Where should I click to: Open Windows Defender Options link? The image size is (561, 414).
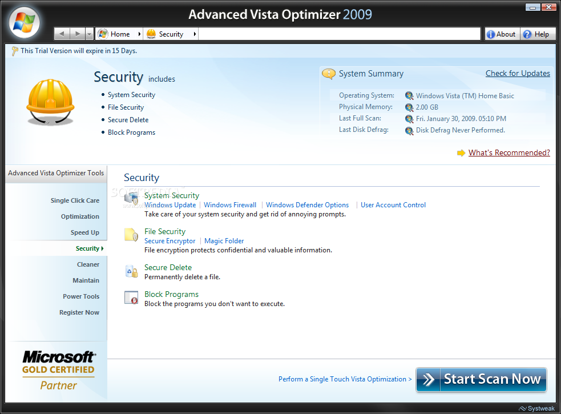(x=308, y=205)
